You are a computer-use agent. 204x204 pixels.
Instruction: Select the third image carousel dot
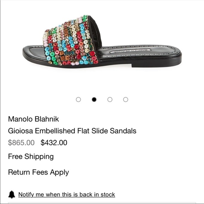(110, 100)
